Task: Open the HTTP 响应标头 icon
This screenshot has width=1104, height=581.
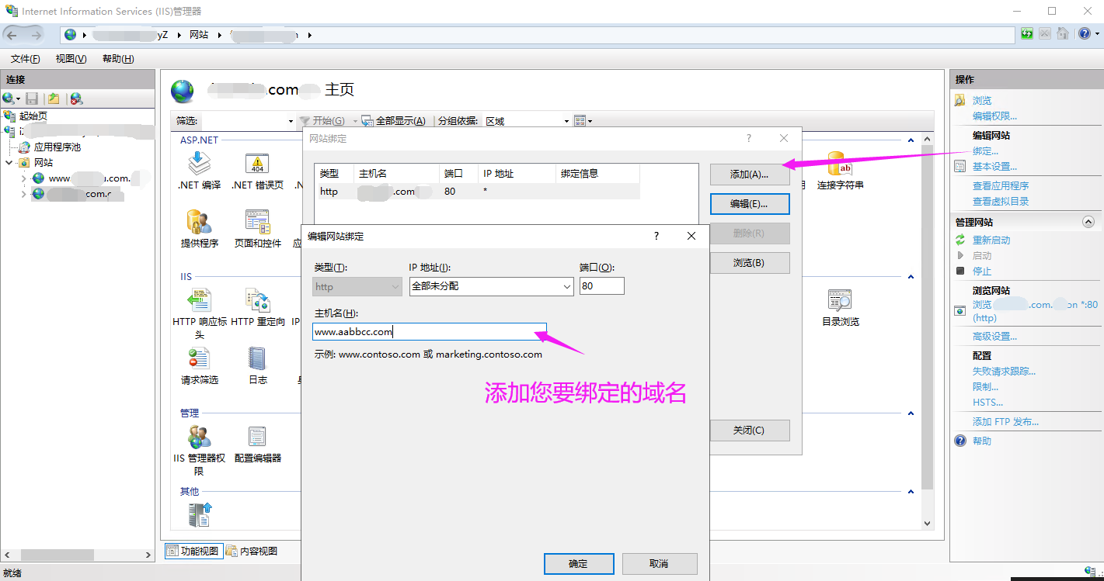Action: (199, 301)
